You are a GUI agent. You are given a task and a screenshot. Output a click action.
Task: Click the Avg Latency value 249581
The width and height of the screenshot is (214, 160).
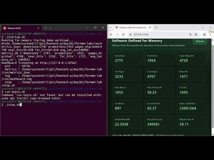(153, 124)
